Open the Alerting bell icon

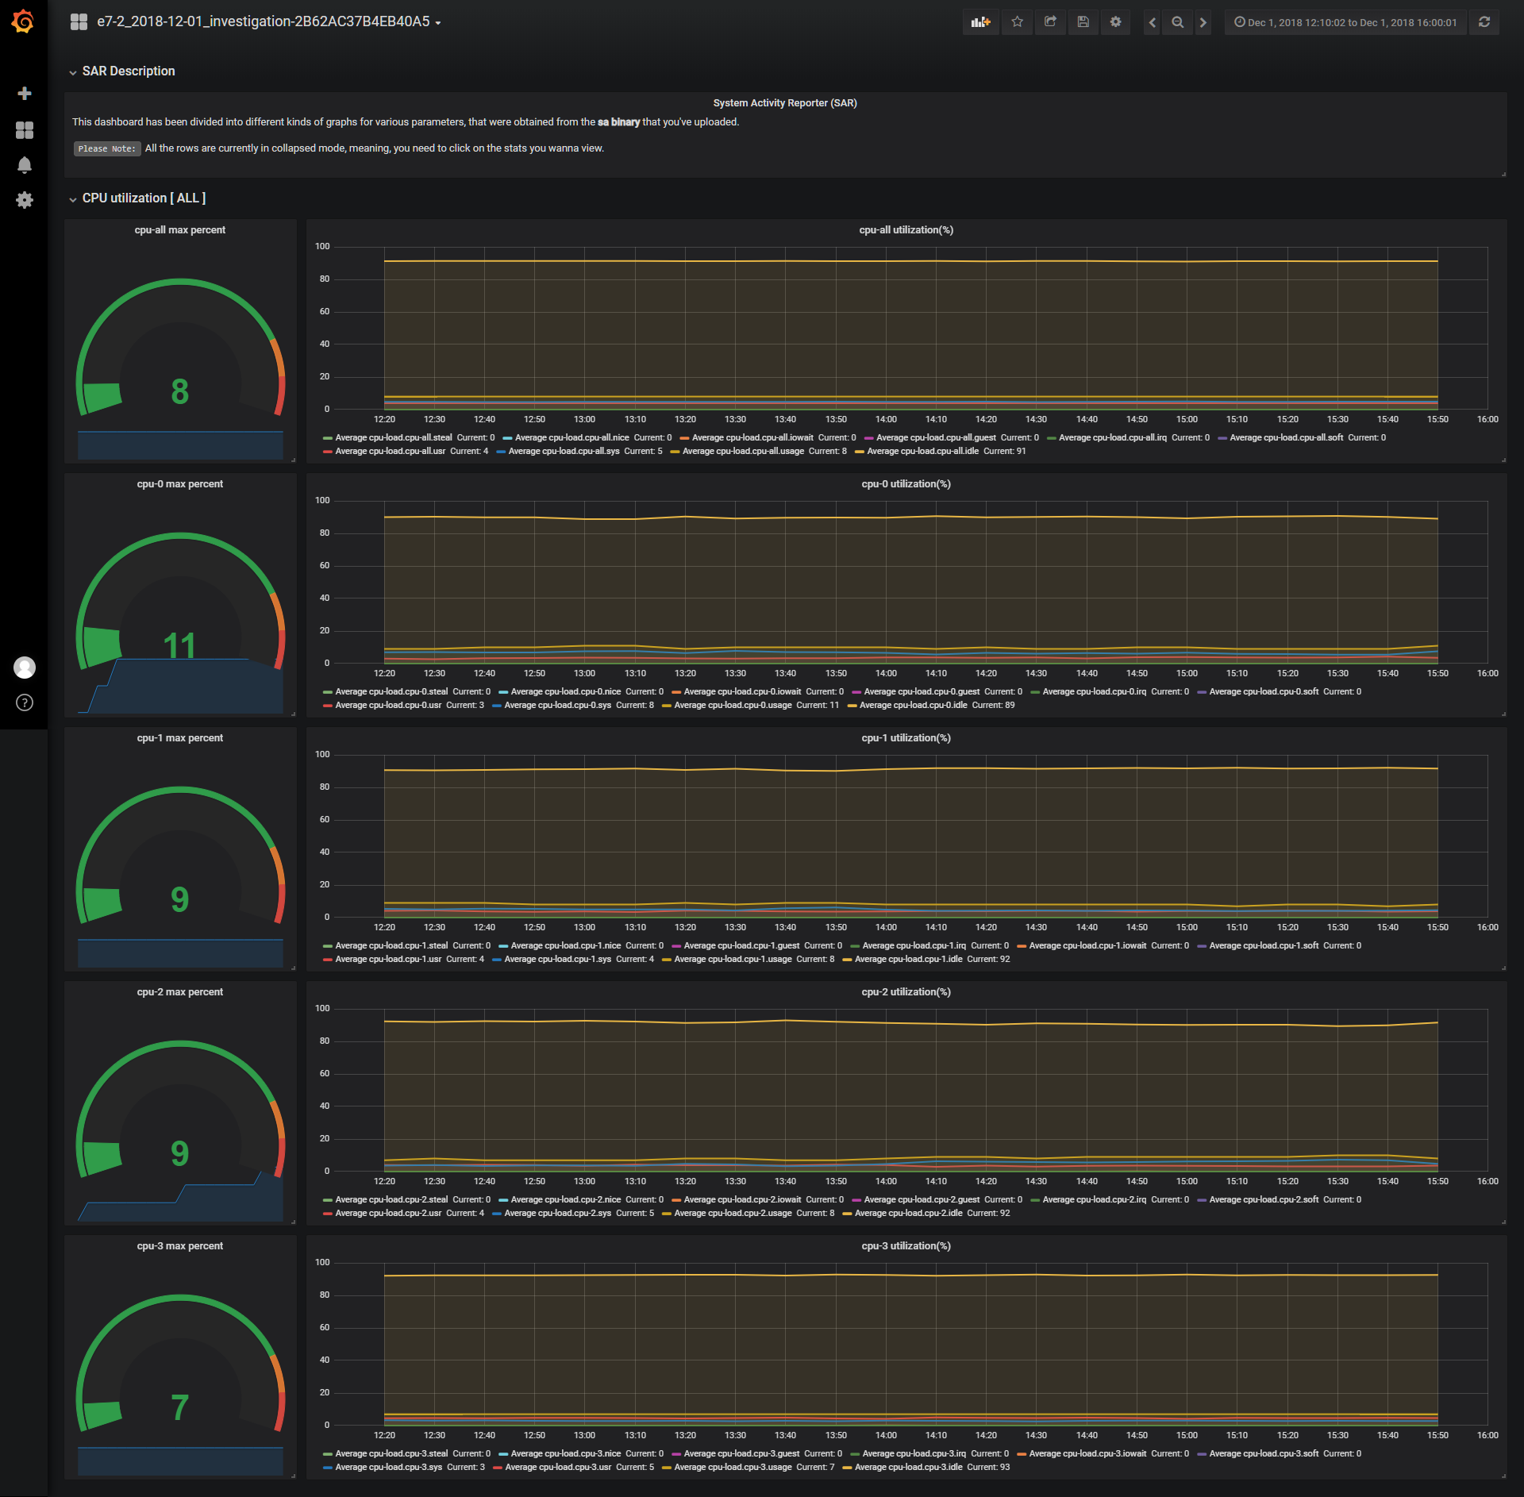24,165
